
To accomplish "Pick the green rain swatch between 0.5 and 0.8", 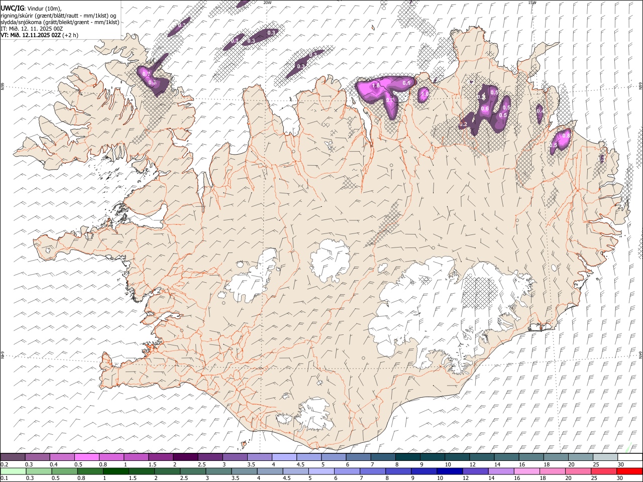I will [x=65, y=471].
